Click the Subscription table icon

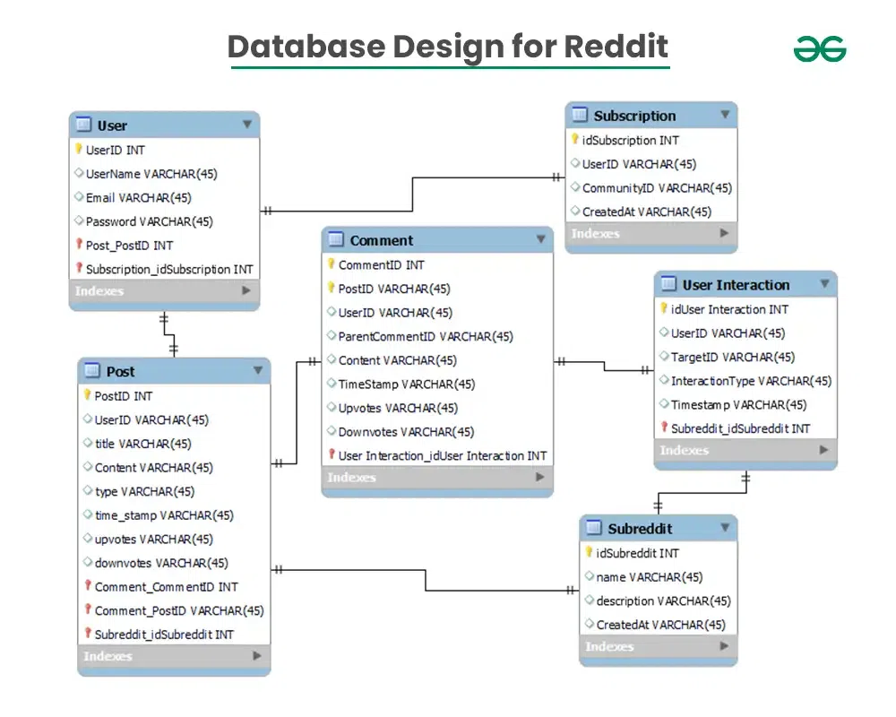tap(580, 115)
